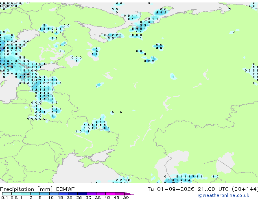
Task: Select the purple swatch between 30 and 35
Action: [x=92, y=194]
